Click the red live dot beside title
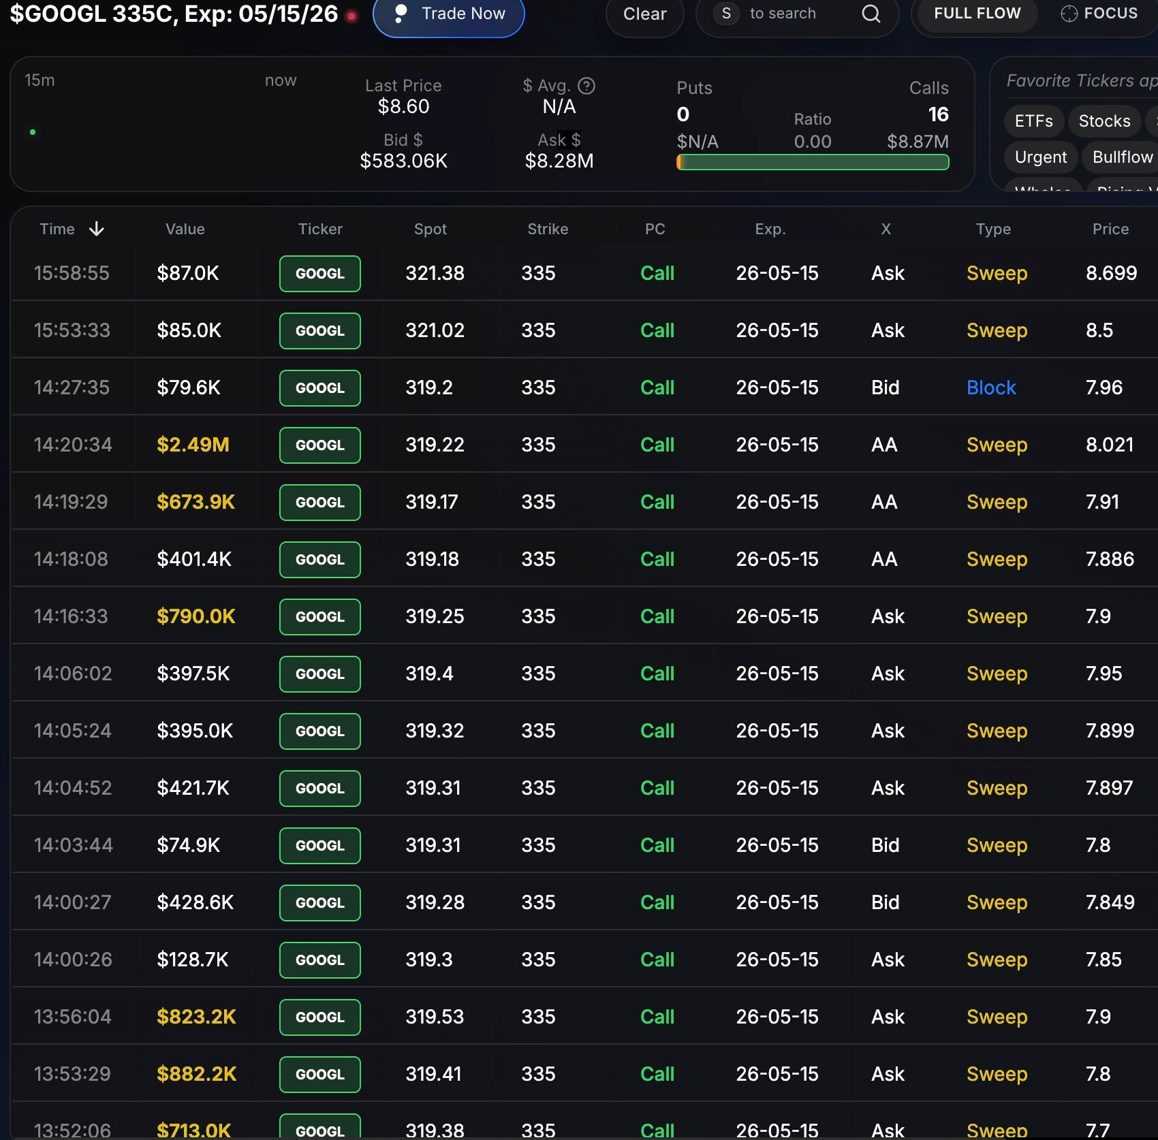This screenshot has width=1158, height=1140. pyautogui.click(x=351, y=16)
